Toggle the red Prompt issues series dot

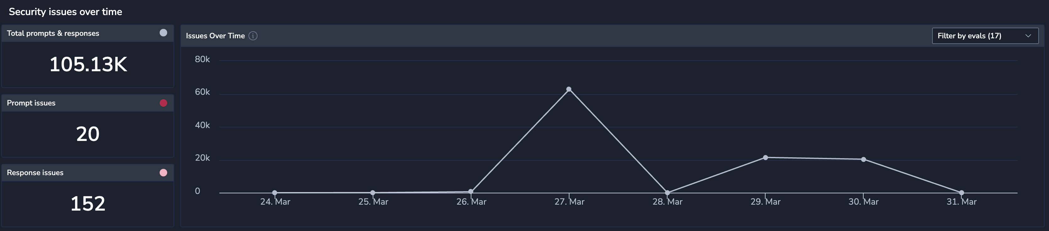[x=163, y=103]
